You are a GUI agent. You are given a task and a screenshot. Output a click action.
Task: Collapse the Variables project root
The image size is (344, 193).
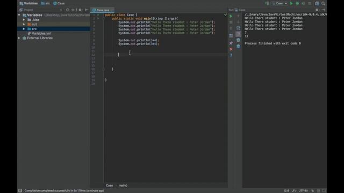click(19, 15)
